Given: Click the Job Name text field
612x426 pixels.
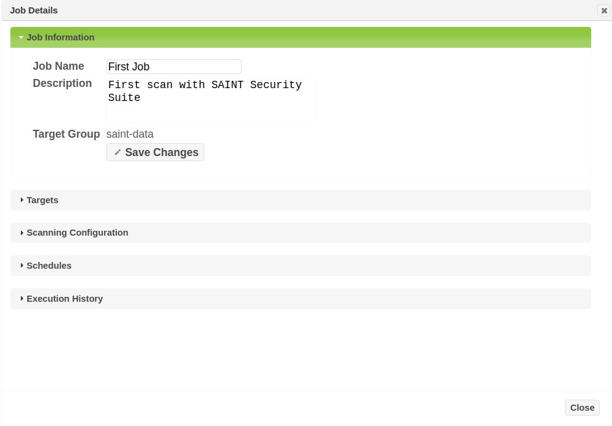Looking at the screenshot, I should 174,67.
